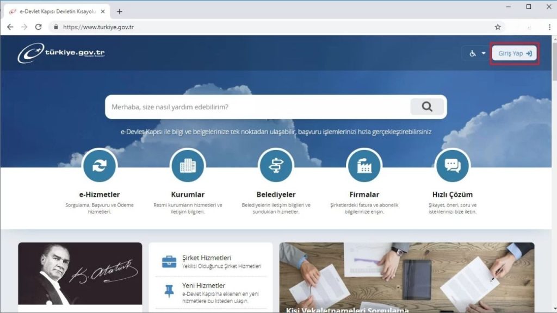Open a new browser tab
This screenshot has height=313, width=557.
coord(120,11)
